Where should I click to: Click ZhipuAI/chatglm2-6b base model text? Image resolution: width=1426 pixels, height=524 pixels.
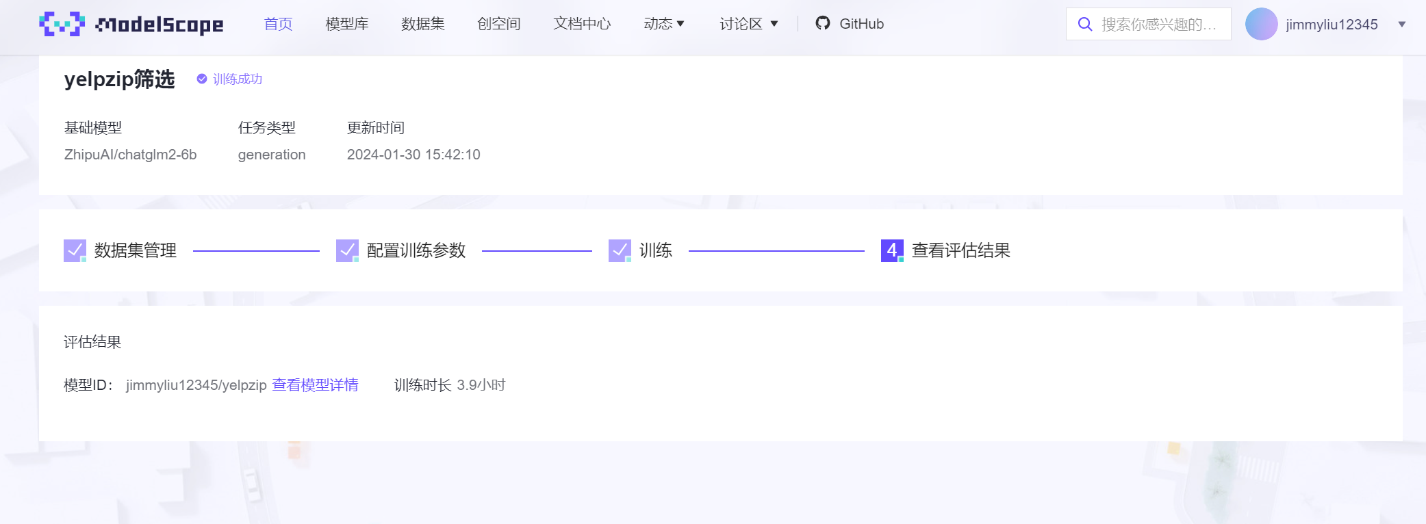click(130, 155)
